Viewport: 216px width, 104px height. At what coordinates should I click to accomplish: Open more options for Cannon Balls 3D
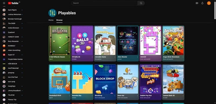click(x=183, y=95)
